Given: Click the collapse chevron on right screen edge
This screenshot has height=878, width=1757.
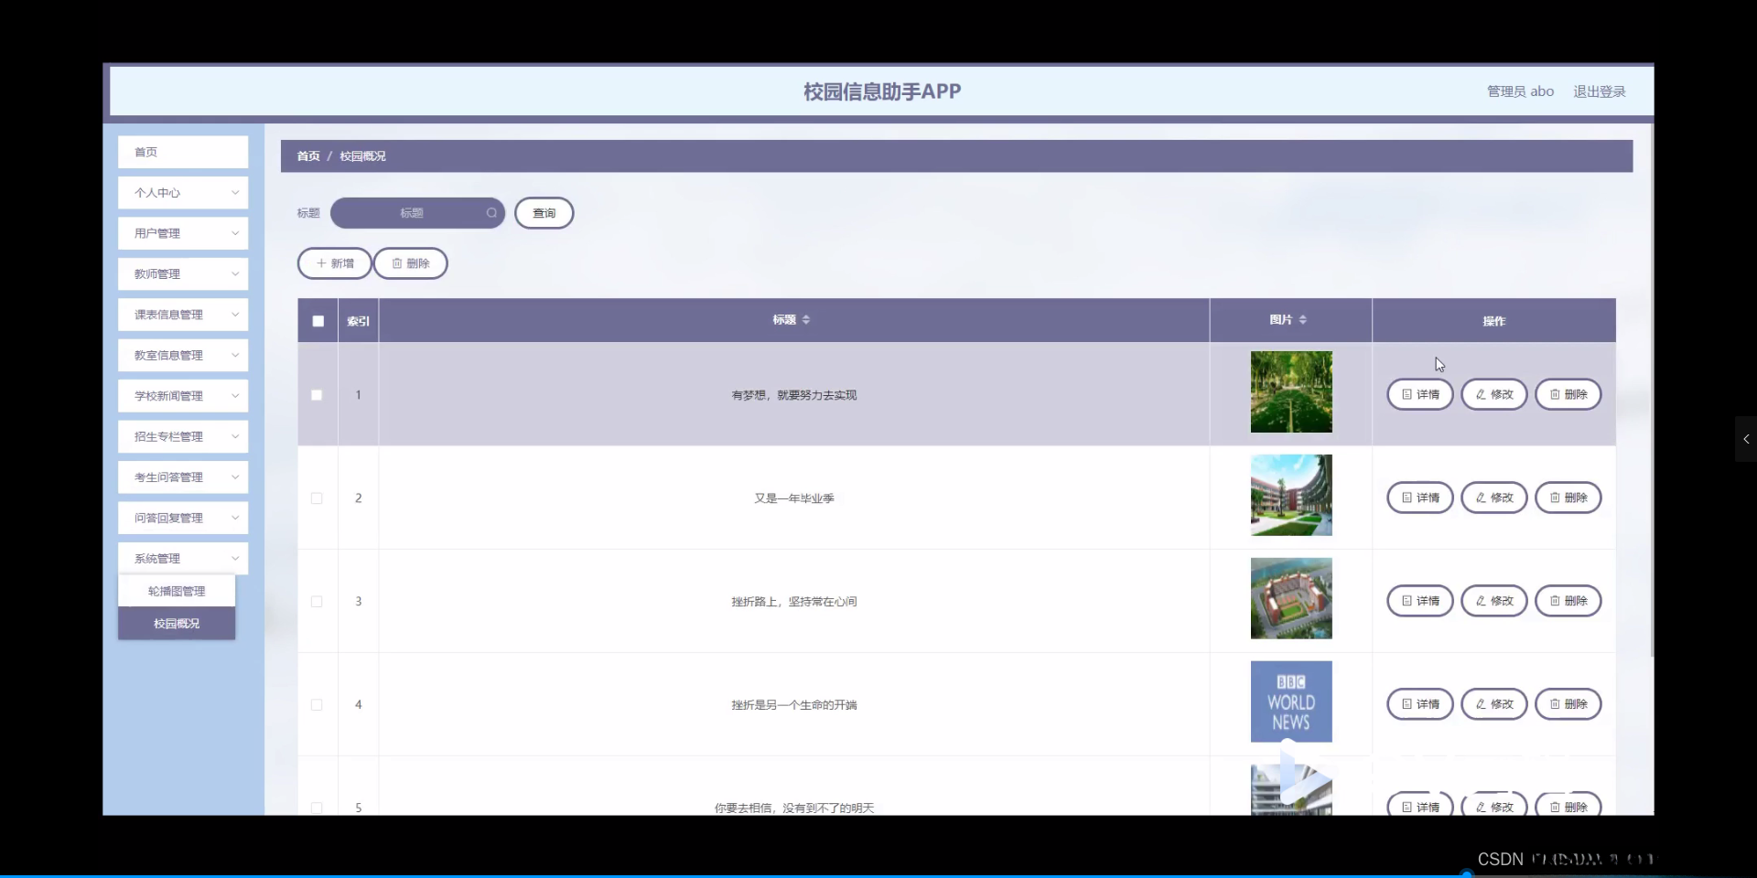Looking at the screenshot, I should (1745, 439).
